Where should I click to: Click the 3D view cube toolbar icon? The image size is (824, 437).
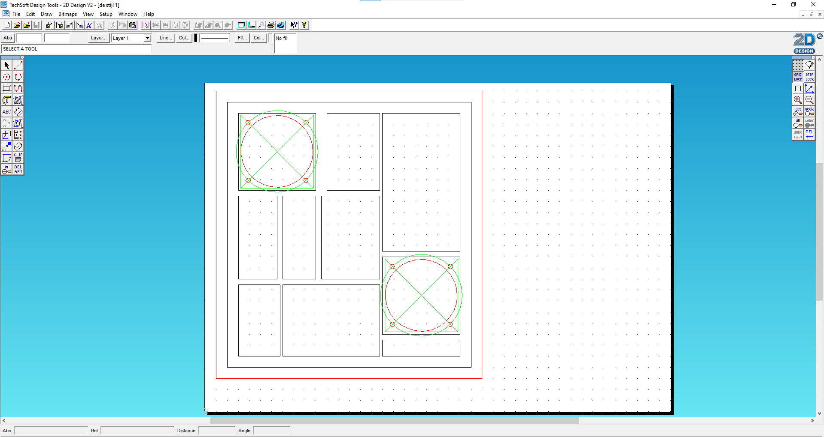[281, 25]
